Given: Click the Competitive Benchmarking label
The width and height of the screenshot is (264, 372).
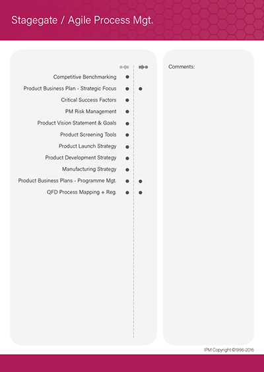Looking at the screenshot, I should [x=84, y=77].
